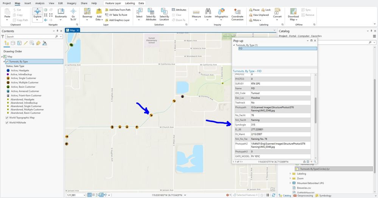Screen dimensions: 378x198
Task: Collapse Turnouts, By Type (1) in Pop-up
Action: pos(234,45)
